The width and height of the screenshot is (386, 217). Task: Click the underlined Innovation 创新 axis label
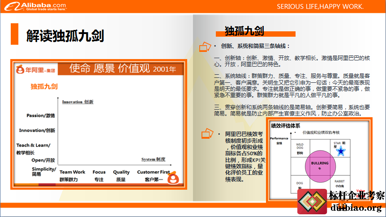pos(78,102)
